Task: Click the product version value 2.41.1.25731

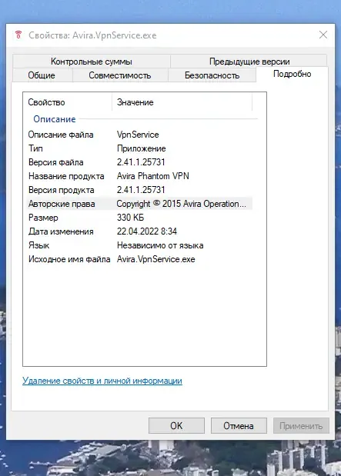Action: click(141, 190)
